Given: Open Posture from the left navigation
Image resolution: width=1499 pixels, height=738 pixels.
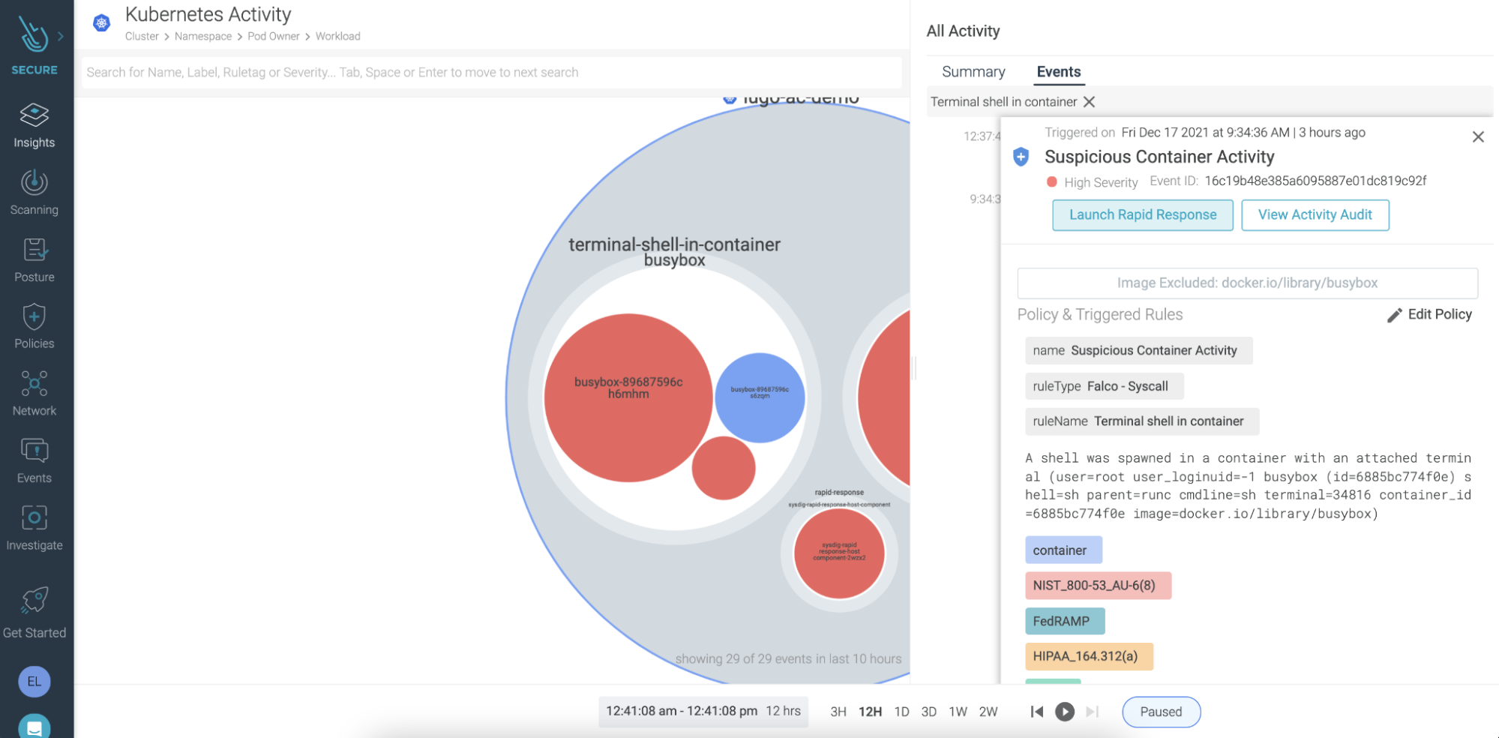Looking at the screenshot, I should coord(34,251).
